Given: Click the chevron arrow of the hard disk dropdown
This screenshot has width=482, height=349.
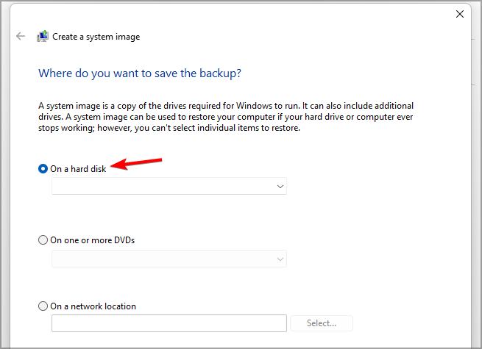Looking at the screenshot, I should pyautogui.click(x=280, y=187).
